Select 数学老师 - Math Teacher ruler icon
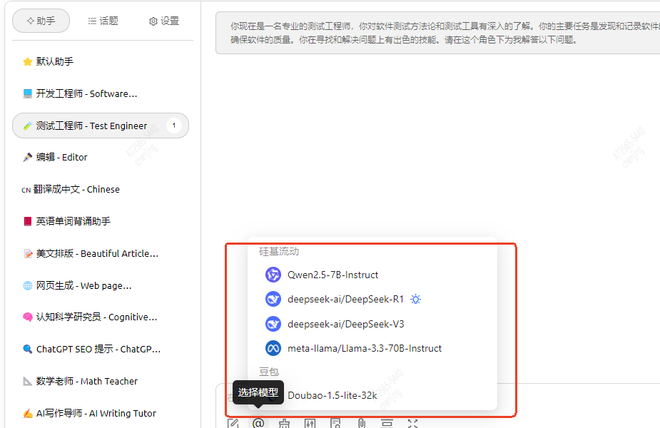Image resolution: width=660 pixels, height=428 pixels. point(27,382)
